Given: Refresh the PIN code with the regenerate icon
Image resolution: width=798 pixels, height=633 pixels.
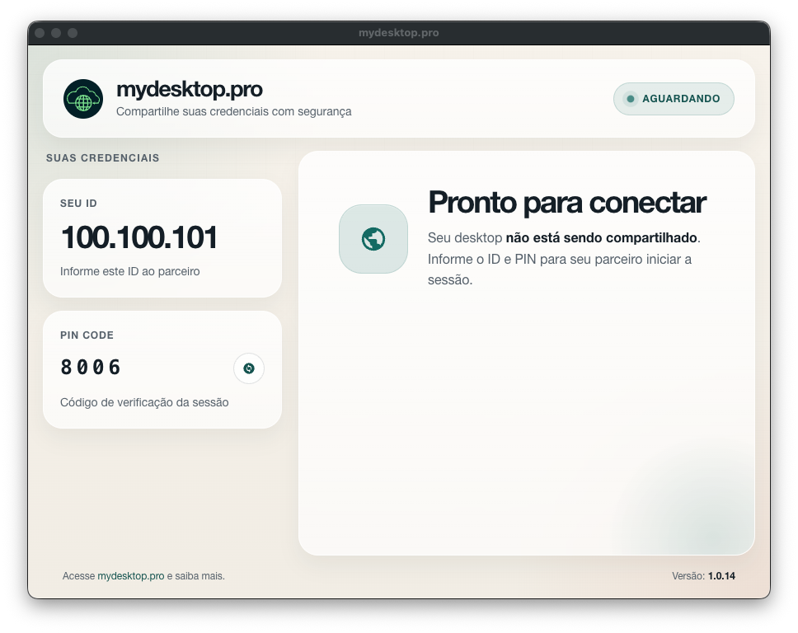Looking at the screenshot, I should pos(249,368).
